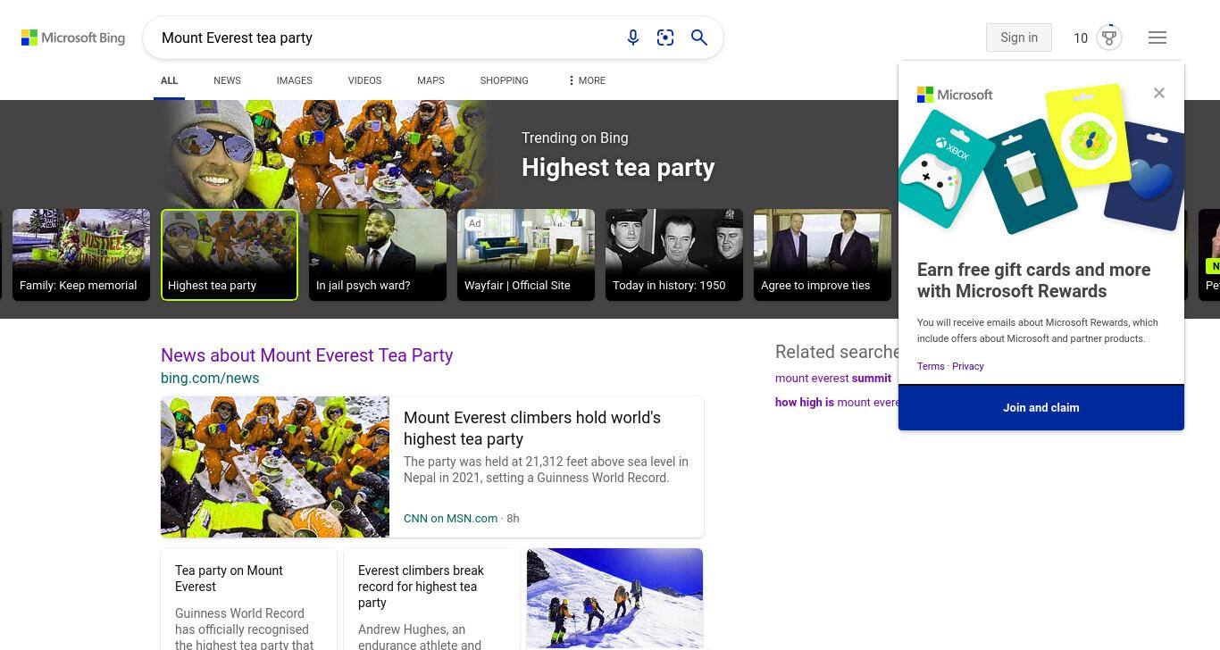This screenshot has height=650, width=1220.
Task: Click the rewards points count 10
Action: point(1081,38)
